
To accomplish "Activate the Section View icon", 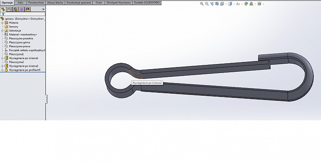I will click(x=217, y=4).
